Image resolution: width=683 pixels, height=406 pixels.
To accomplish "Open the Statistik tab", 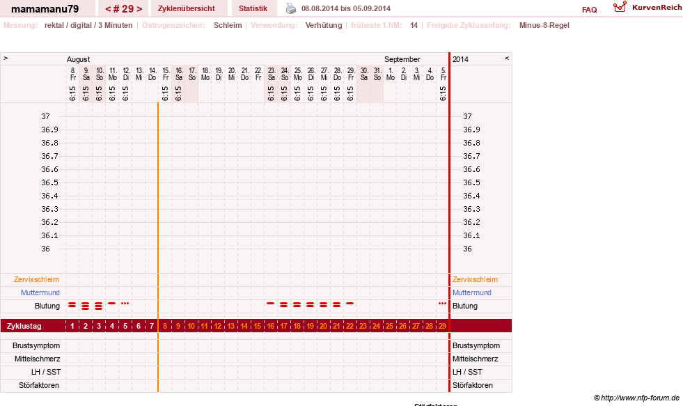I will (253, 8).
